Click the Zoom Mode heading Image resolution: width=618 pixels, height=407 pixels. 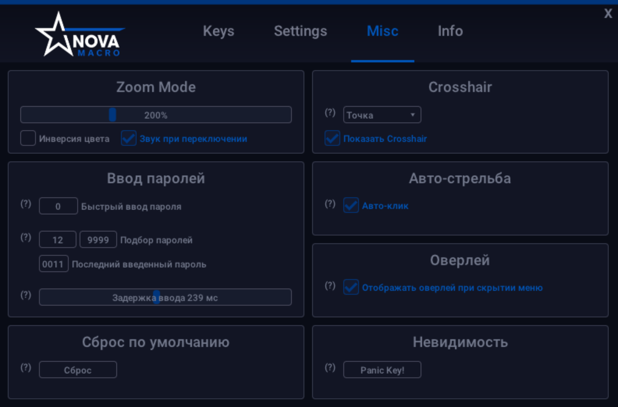tap(156, 87)
